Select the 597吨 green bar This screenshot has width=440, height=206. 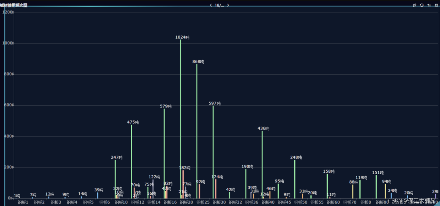(x=213, y=152)
